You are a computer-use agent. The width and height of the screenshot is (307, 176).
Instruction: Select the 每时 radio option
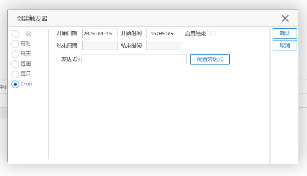15,44
